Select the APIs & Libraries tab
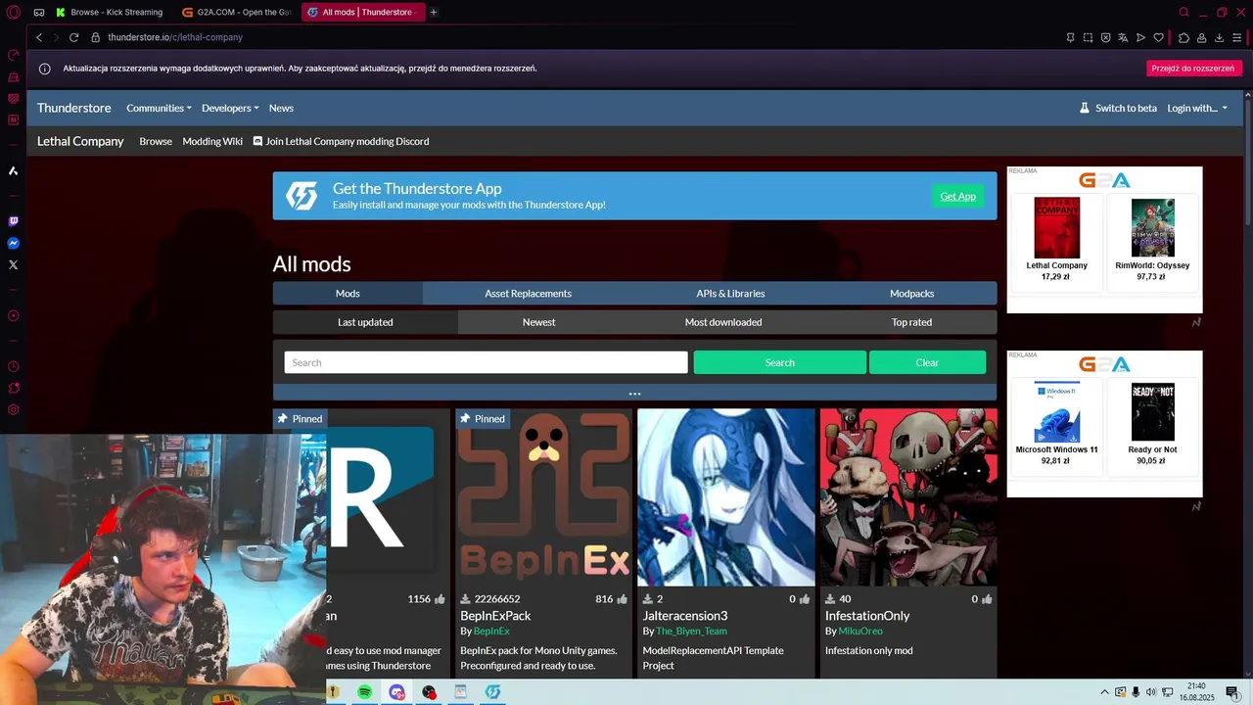The width and height of the screenshot is (1253, 705). (x=730, y=293)
